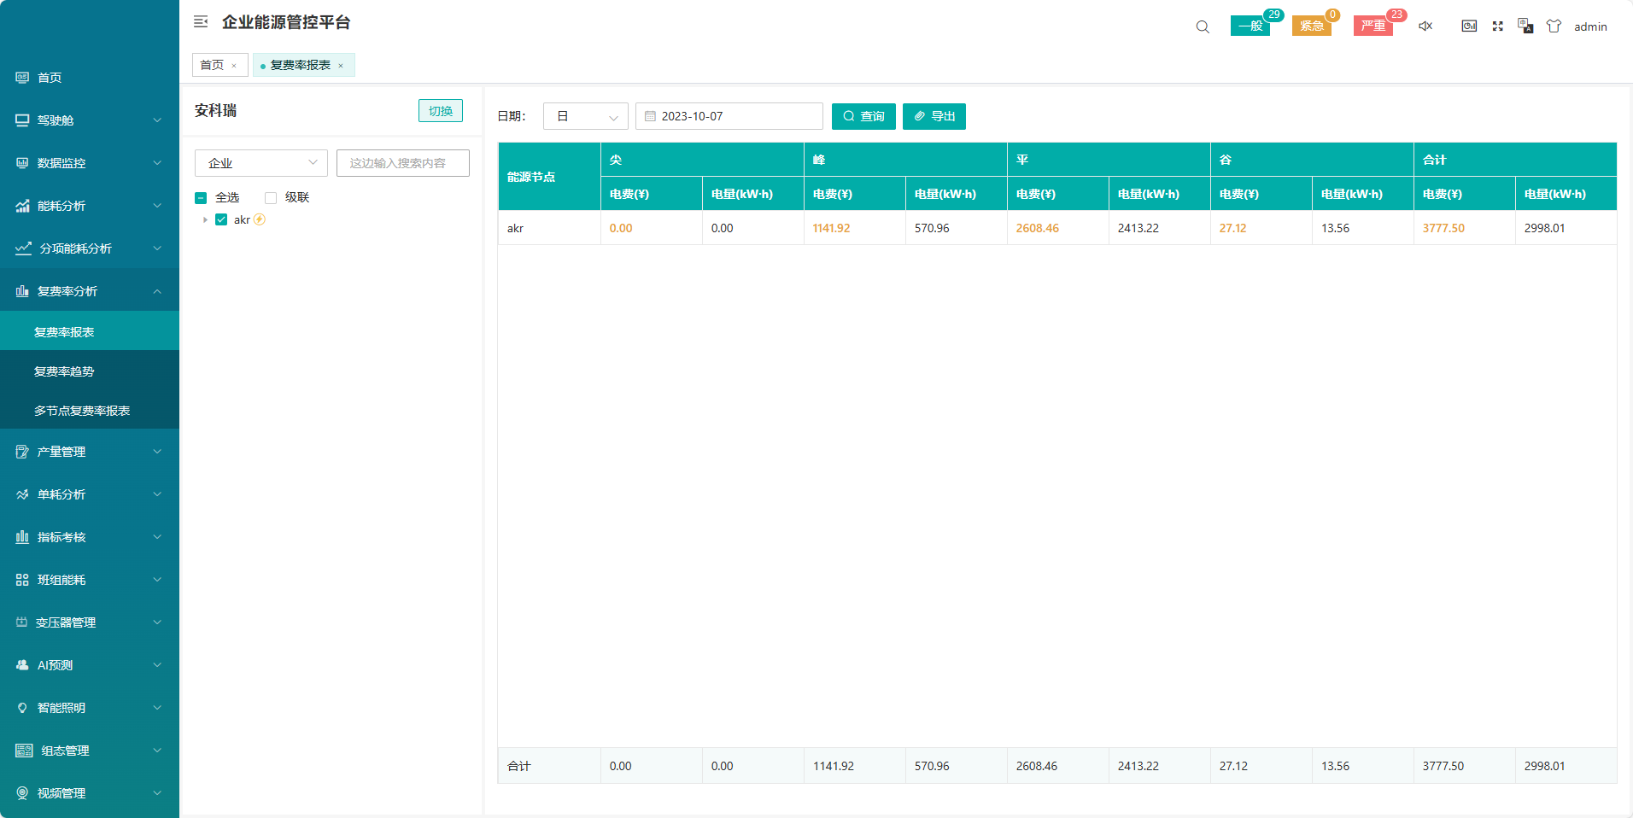This screenshot has width=1633, height=818.
Task: Enter fullscreen mode using expand icon
Action: (1497, 26)
